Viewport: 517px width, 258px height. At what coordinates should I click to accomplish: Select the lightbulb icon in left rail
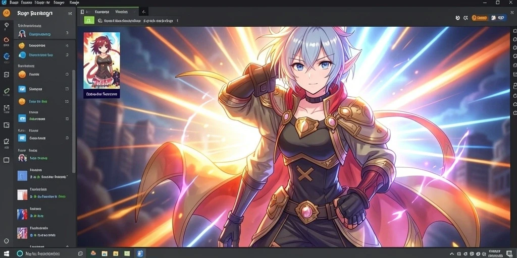6,25
